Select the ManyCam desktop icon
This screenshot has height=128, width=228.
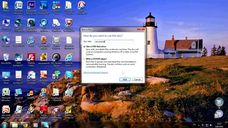pos(69,94)
